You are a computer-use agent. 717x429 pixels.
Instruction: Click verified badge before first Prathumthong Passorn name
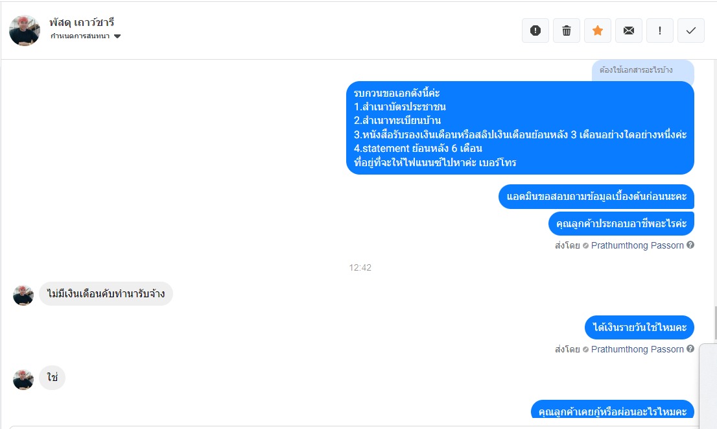pos(585,246)
